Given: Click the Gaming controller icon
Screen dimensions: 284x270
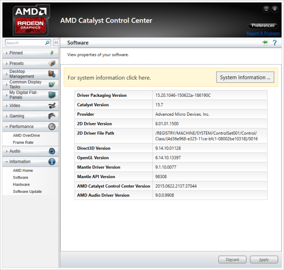Looking at the screenshot, I should tap(52, 116).
